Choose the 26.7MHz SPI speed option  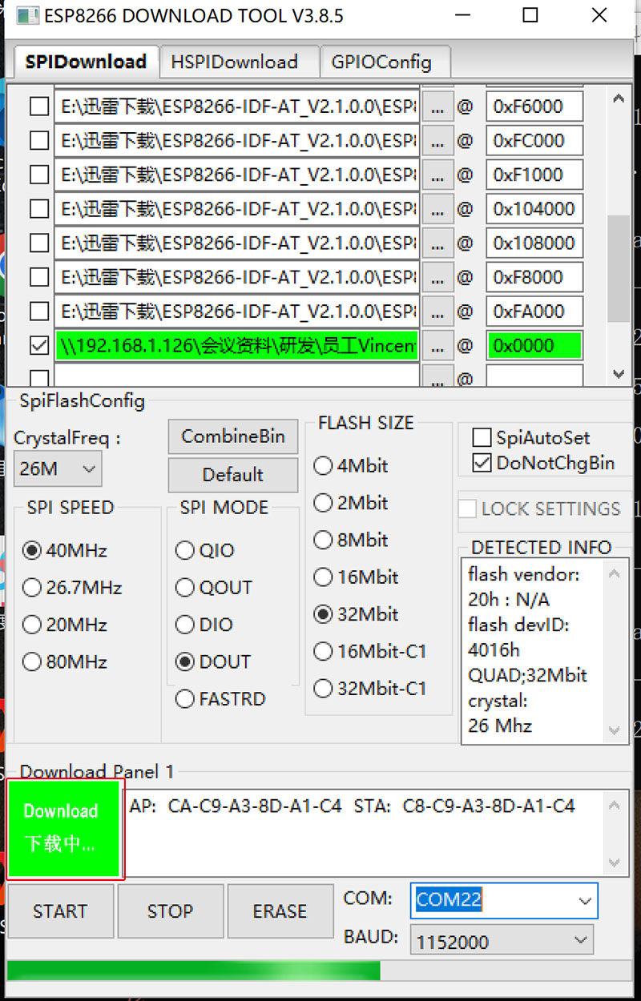pyautogui.click(x=73, y=588)
